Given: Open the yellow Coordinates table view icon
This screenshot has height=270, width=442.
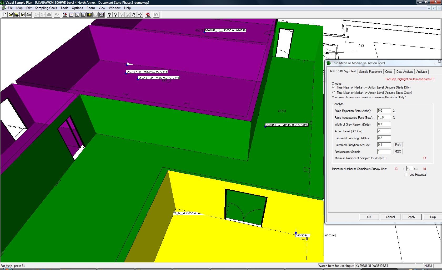Looking at the screenshot, I should 89,15.
